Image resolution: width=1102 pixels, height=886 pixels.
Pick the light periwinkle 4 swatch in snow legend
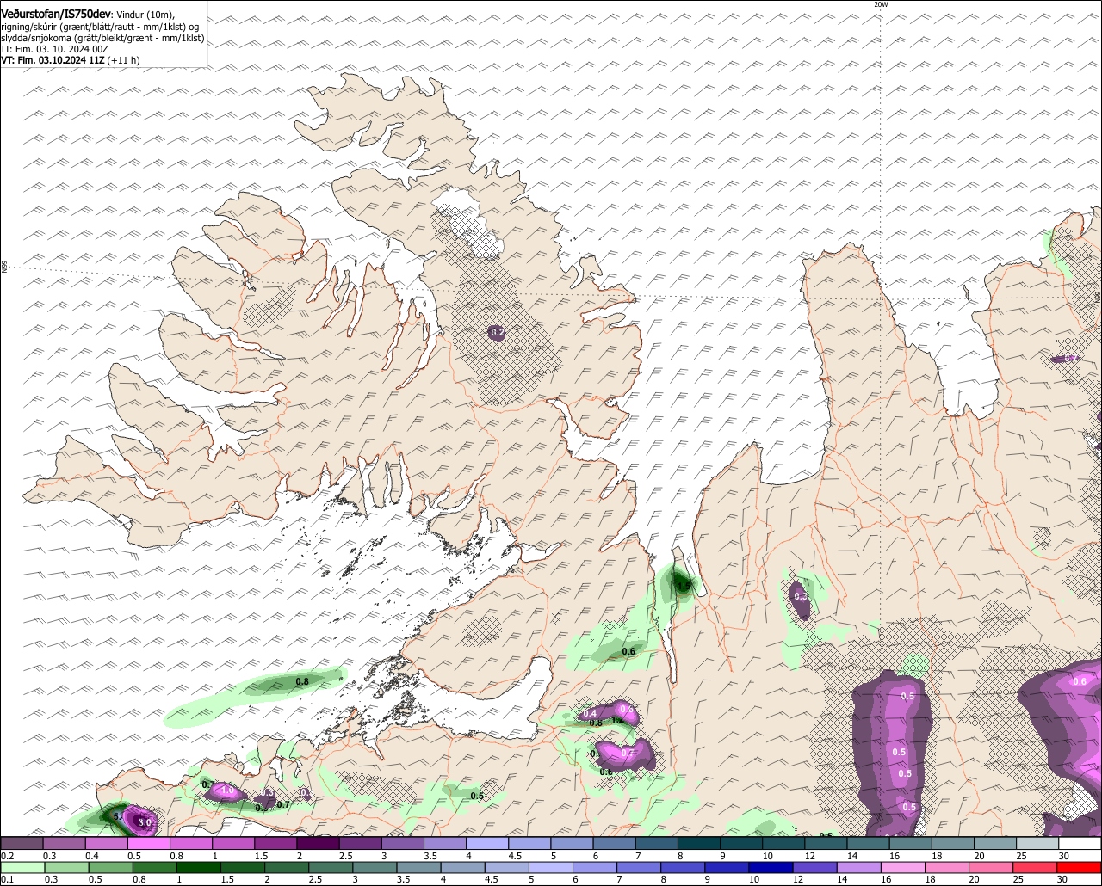pos(487,844)
